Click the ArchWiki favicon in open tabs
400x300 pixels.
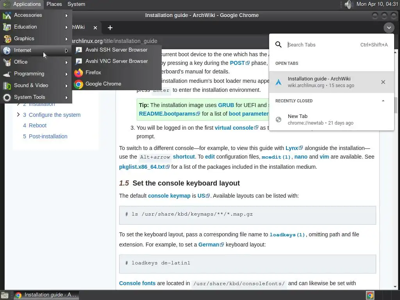(278, 82)
